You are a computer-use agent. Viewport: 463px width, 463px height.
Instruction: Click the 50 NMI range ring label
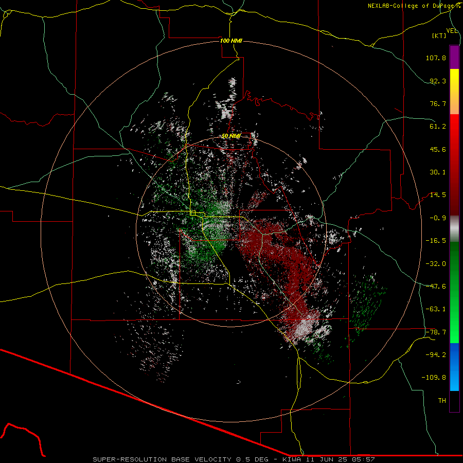click(x=231, y=136)
